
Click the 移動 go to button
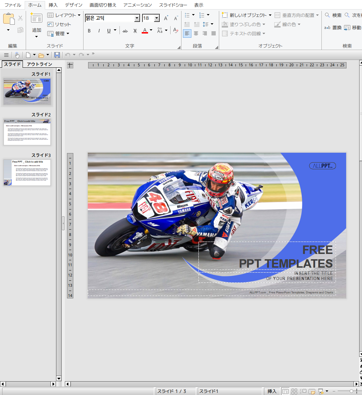pos(353,28)
